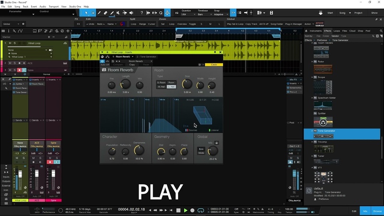Toggle monitor on Spire track
Screen dimensions: 384x216
24,70
